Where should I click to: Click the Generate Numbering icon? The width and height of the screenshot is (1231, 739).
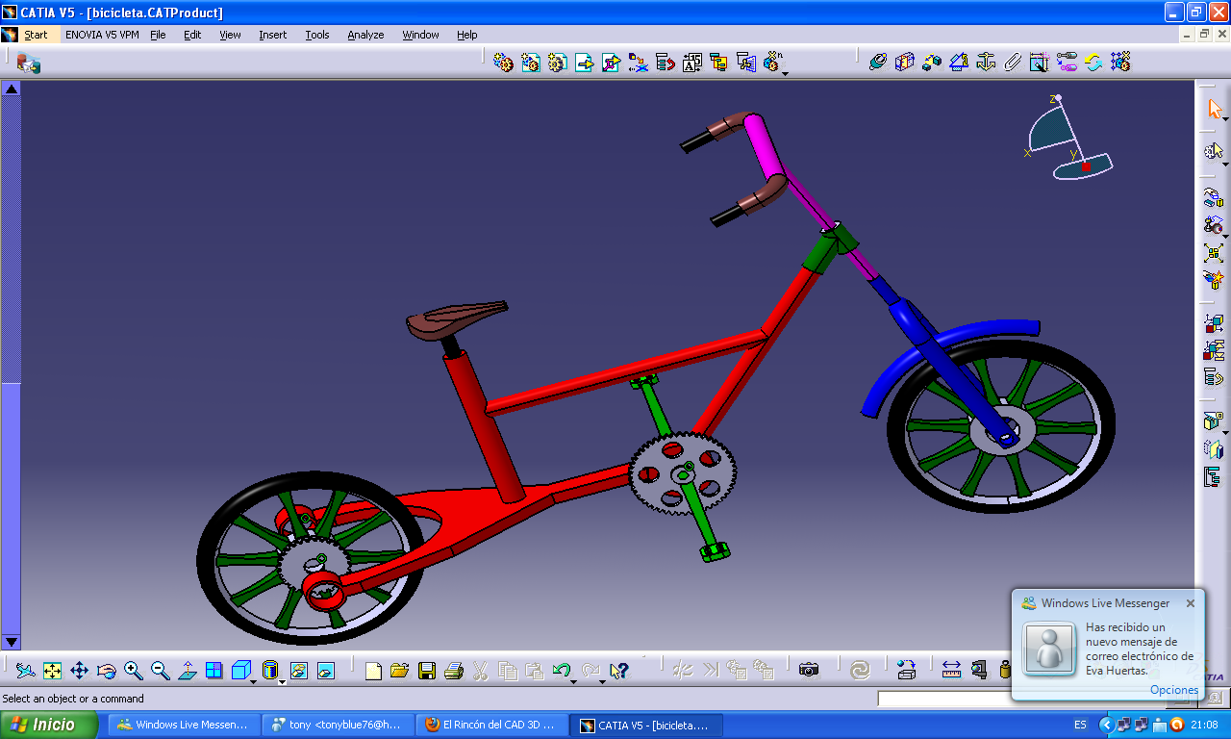(691, 63)
